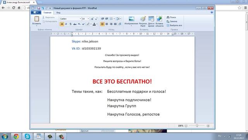Click the Copy (Копировать) button

[x=50, y=21]
